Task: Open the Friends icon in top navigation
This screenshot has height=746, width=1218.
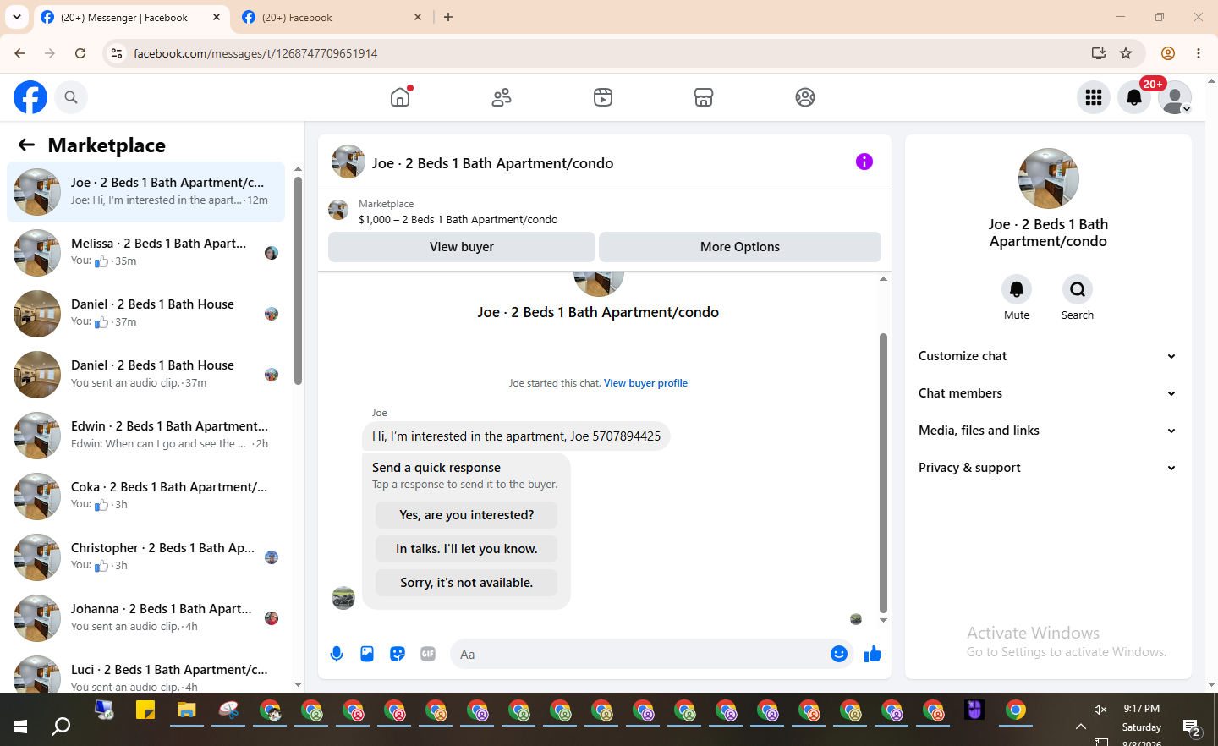Action: click(502, 97)
